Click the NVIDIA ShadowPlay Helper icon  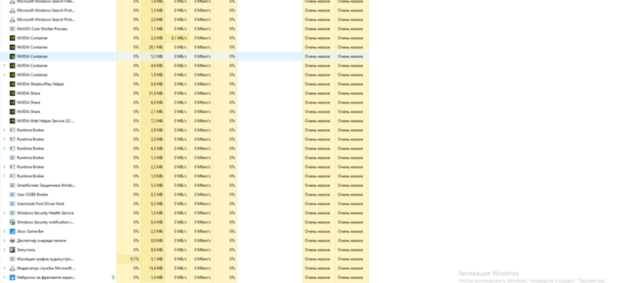(12, 84)
